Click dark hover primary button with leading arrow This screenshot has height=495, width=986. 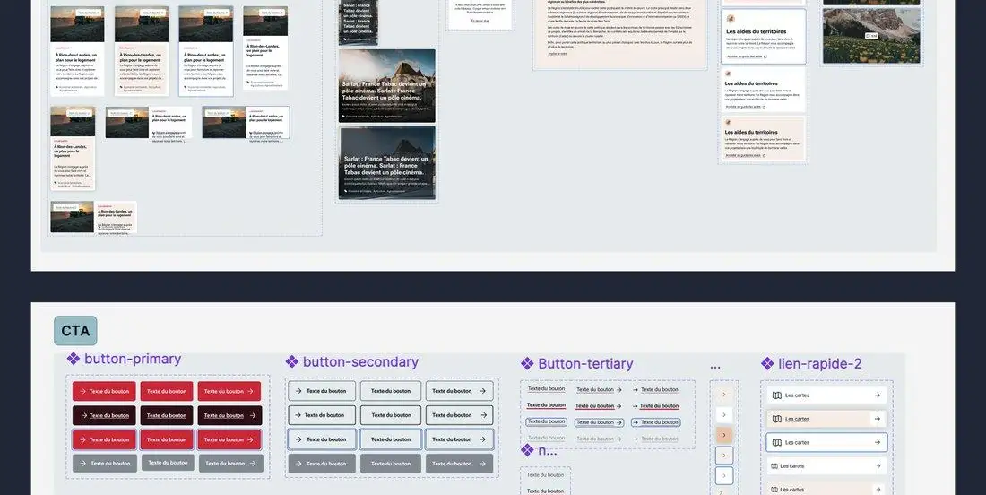click(104, 415)
